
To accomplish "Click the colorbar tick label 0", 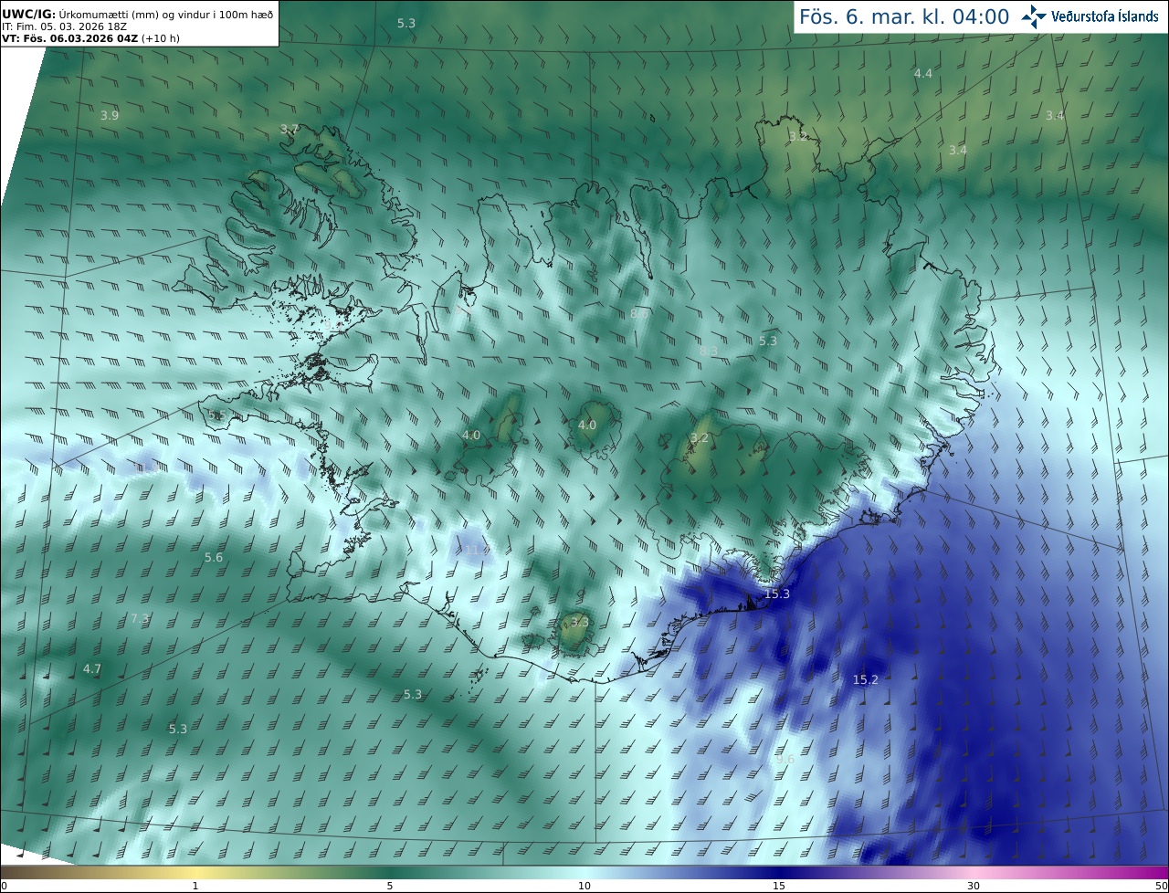I will point(4,886).
